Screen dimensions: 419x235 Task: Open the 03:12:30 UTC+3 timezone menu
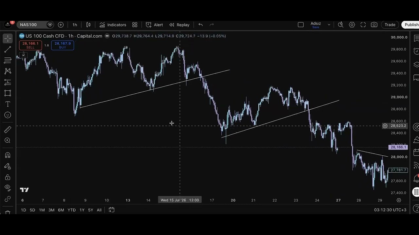click(x=390, y=210)
